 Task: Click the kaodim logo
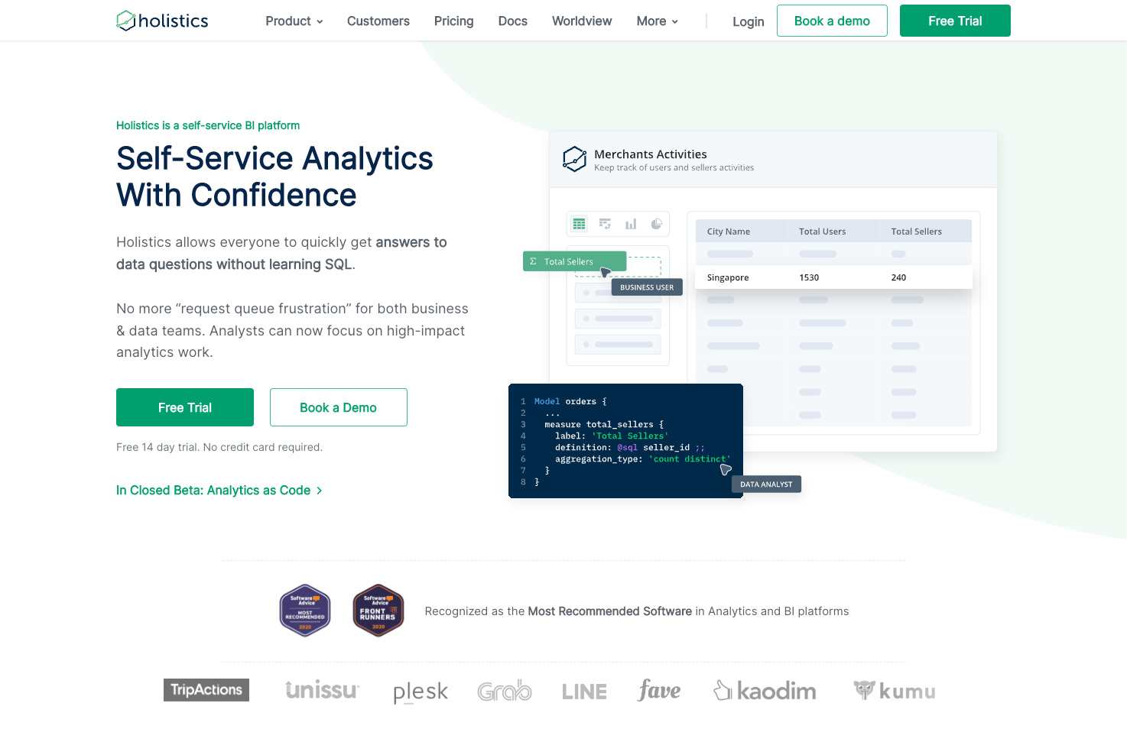[x=765, y=691]
